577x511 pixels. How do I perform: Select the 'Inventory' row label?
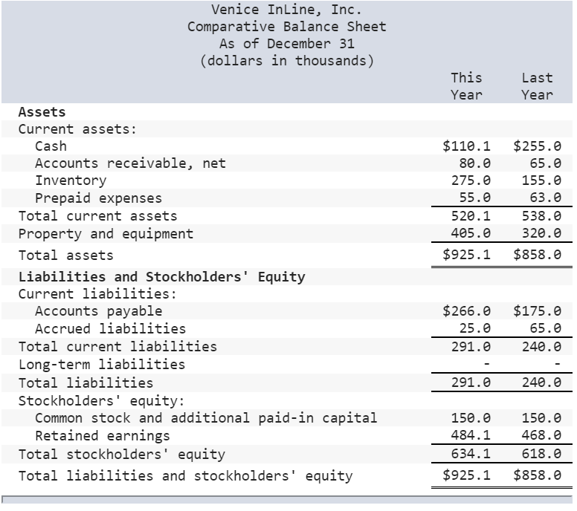tap(71, 180)
